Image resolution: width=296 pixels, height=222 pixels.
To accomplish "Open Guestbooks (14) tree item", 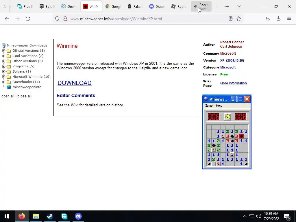I will (x=26, y=82).
